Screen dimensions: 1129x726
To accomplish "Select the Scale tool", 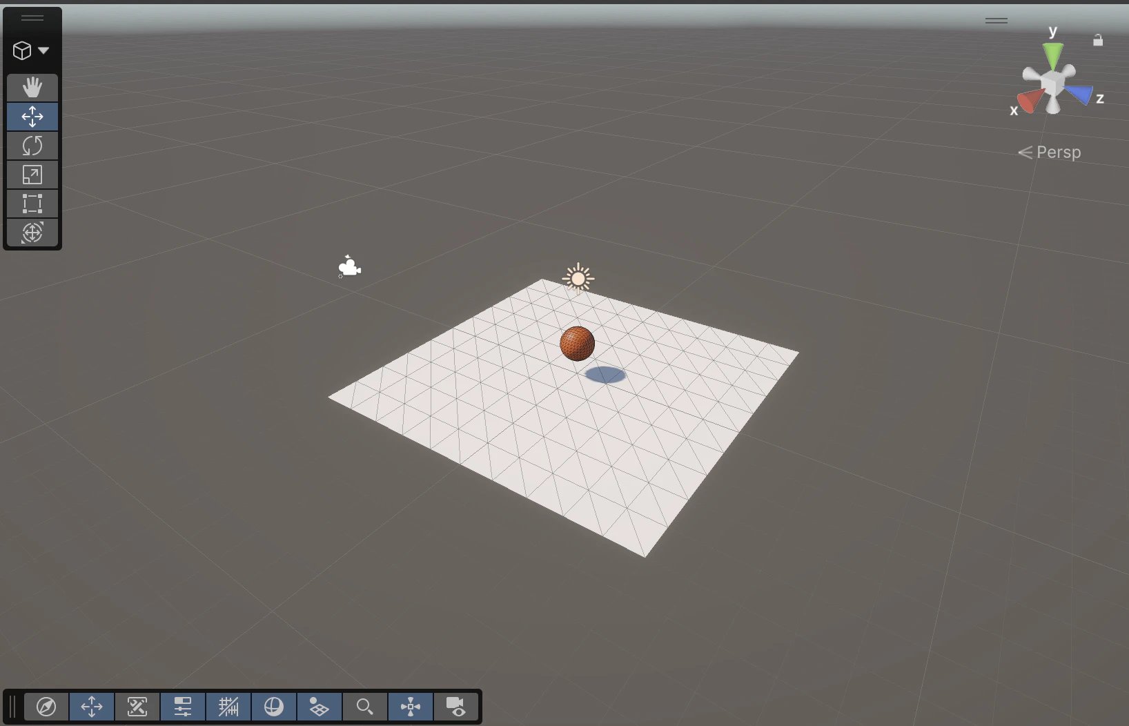I will click(x=32, y=175).
